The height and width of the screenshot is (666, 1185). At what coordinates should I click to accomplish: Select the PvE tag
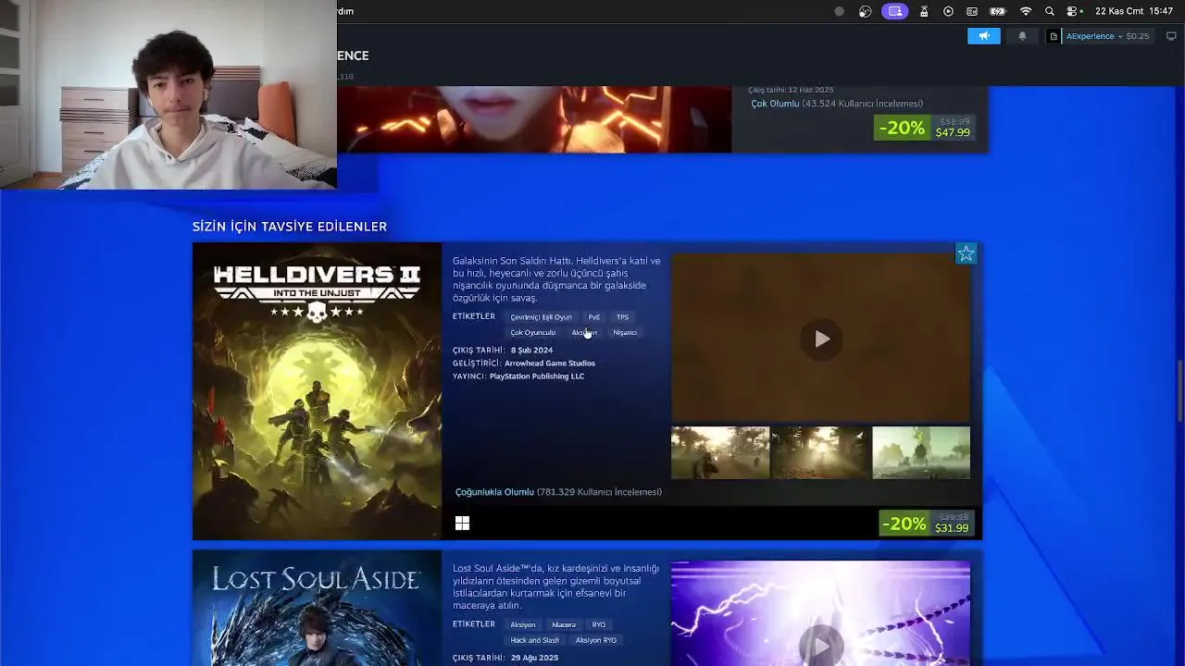click(594, 317)
